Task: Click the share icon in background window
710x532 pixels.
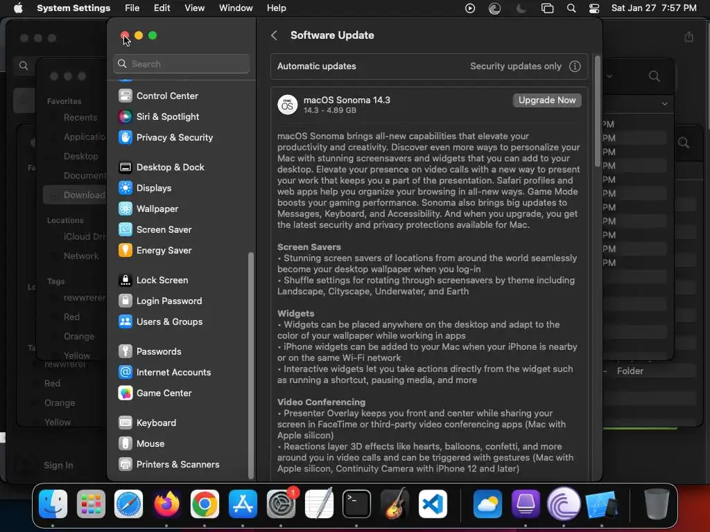Action: 689,37
